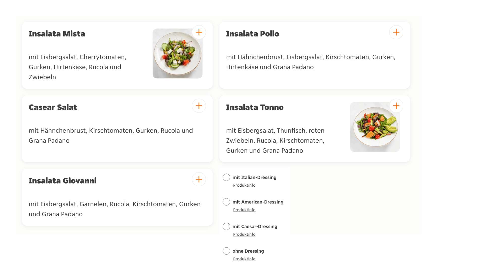Open Produktinfo for Caesar-Dressing
The image size is (484, 272).
244,234
